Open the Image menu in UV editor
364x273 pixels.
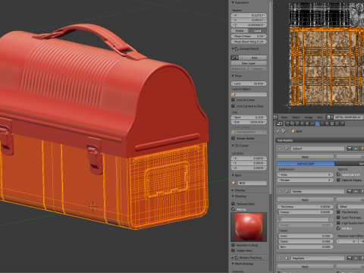click(309, 118)
